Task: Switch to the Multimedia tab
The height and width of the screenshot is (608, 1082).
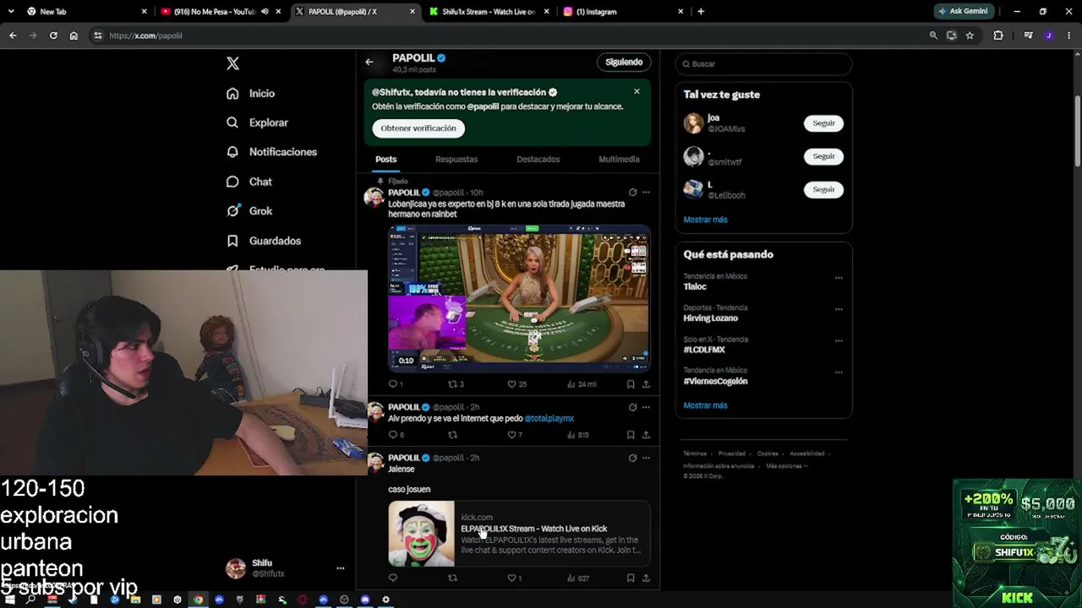Action: point(619,159)
